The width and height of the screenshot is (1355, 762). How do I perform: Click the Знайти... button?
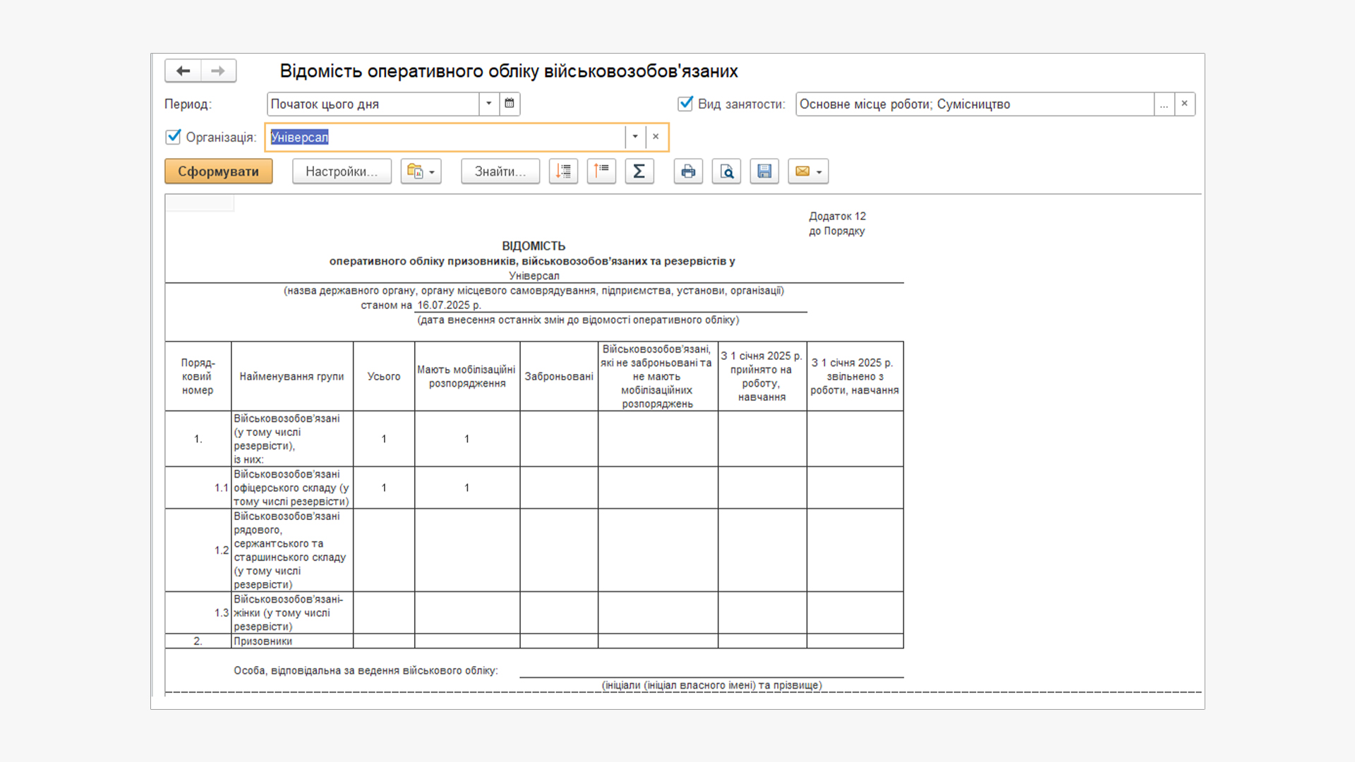click(x=500, y=171)
